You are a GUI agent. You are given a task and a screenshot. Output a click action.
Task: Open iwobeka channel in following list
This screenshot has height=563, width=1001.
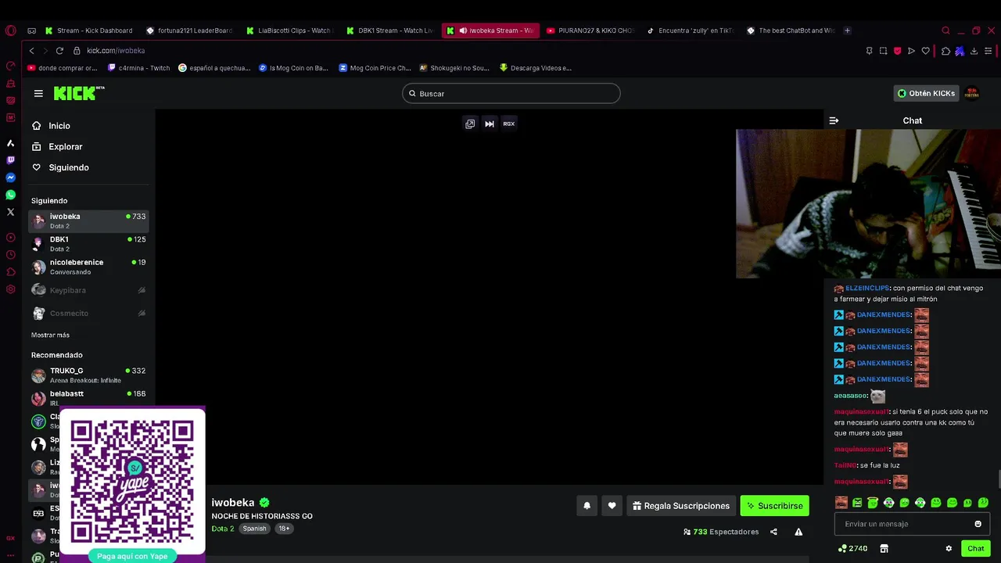tap(88, 221)
